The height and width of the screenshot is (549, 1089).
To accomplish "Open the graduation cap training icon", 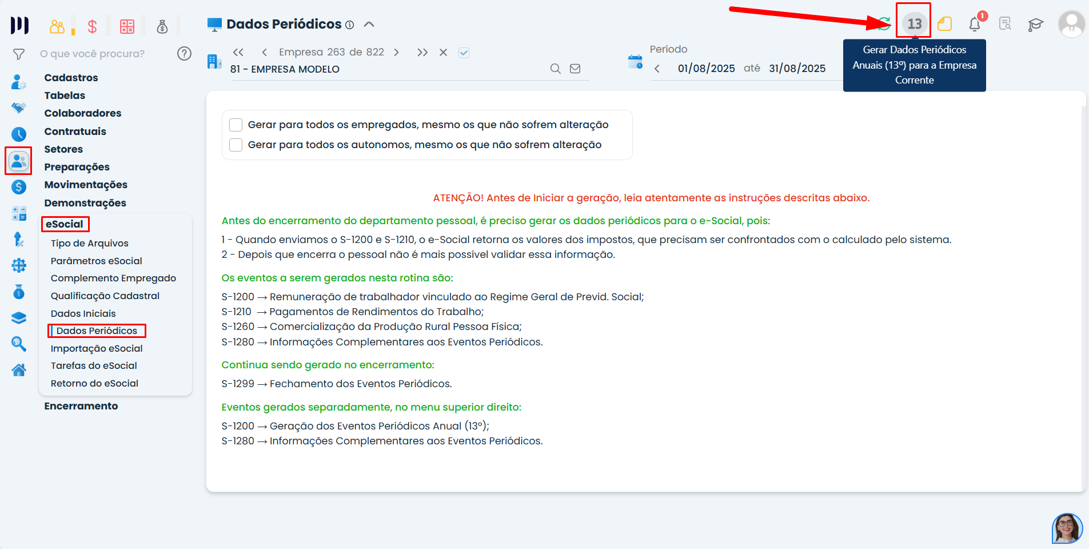I will pos(1035,25).
